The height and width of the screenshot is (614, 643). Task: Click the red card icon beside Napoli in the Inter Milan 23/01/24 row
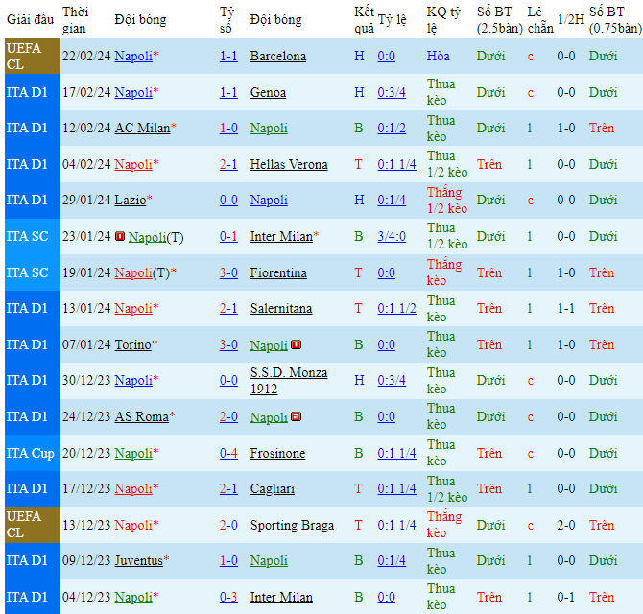(x=120, y=237)
